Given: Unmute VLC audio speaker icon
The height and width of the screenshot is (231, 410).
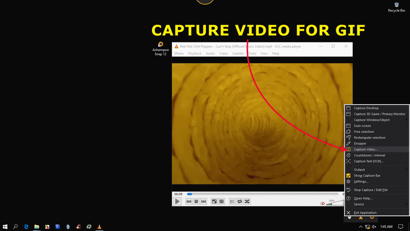Looking at the screenshot, I should (323, 204).
